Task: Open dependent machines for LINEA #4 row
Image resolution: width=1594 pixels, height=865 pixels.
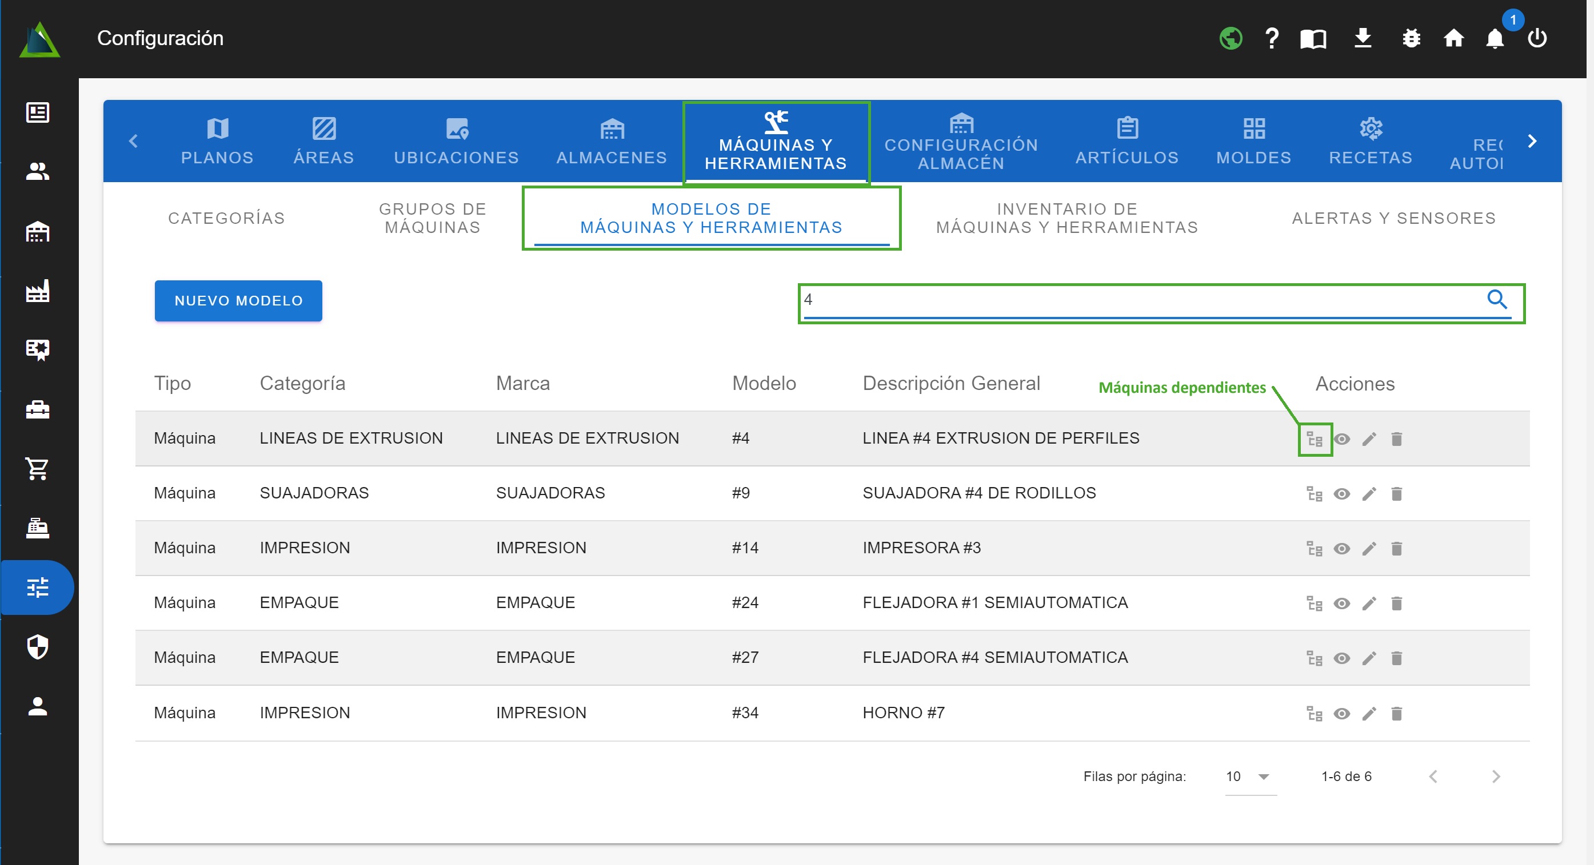Action: pyautogui.click(x=1315, y=439)
